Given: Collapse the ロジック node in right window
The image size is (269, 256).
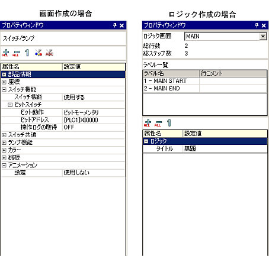Looking at the screenshot, I should pyautogui.click(x=146, y=141).
